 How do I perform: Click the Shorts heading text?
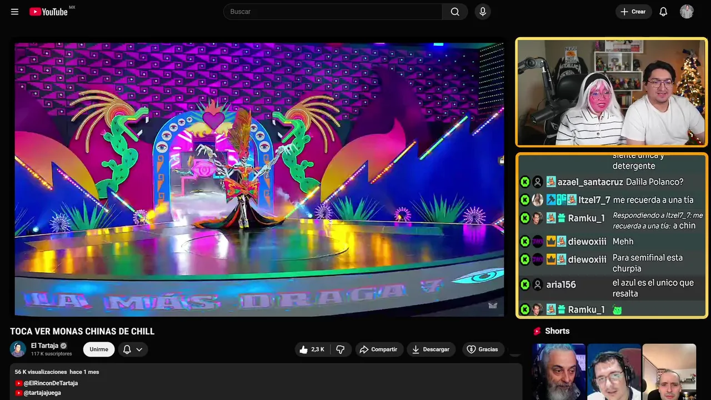coord(557,331)
